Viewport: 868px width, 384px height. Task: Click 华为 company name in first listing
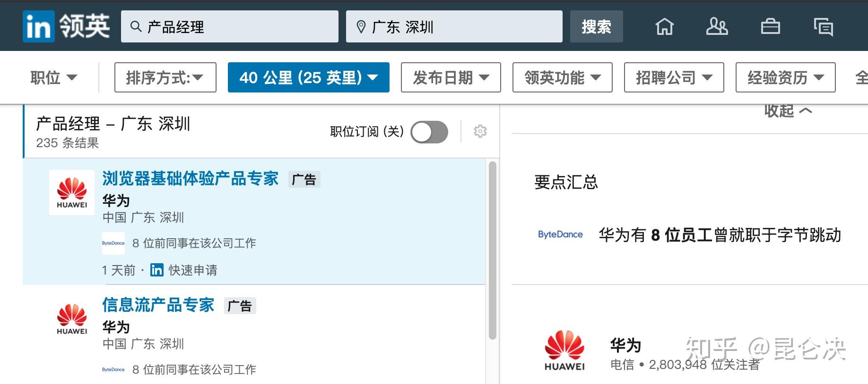(x=116, y=200)
